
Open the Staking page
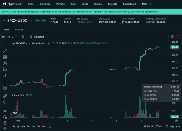(98, 4)
